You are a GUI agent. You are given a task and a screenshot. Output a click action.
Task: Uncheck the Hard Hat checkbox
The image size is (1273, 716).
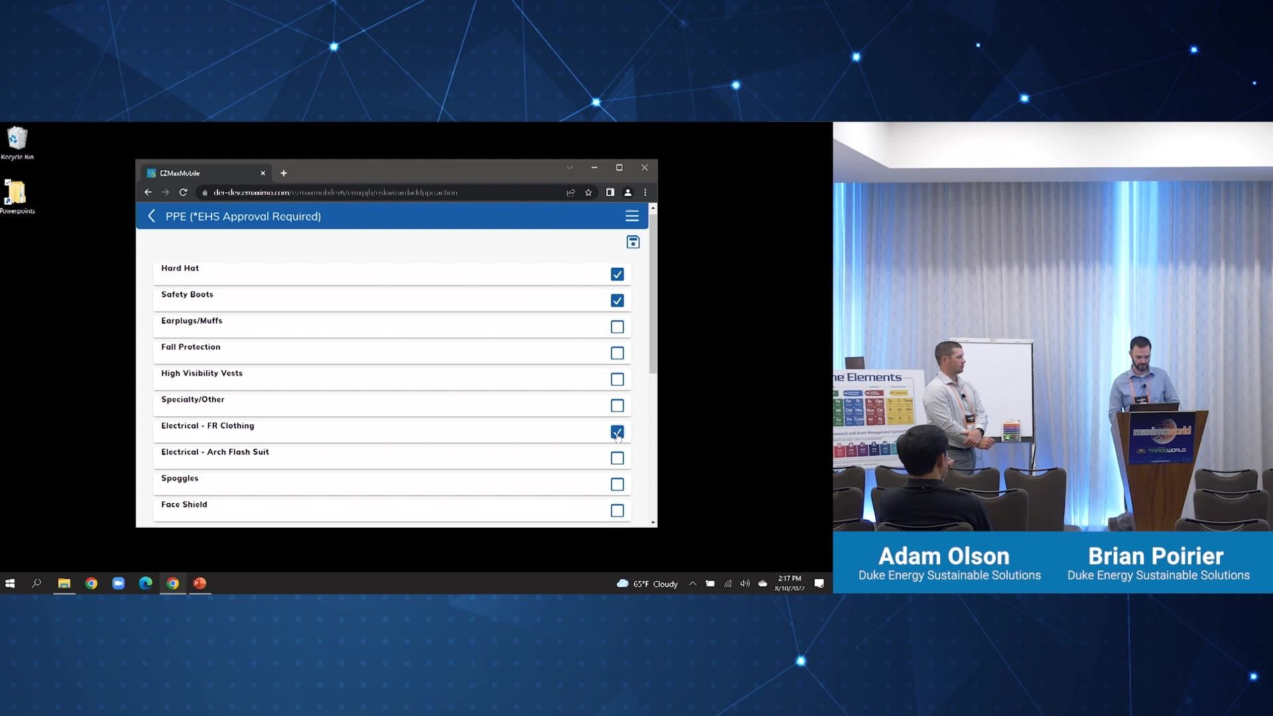(617, 274)
